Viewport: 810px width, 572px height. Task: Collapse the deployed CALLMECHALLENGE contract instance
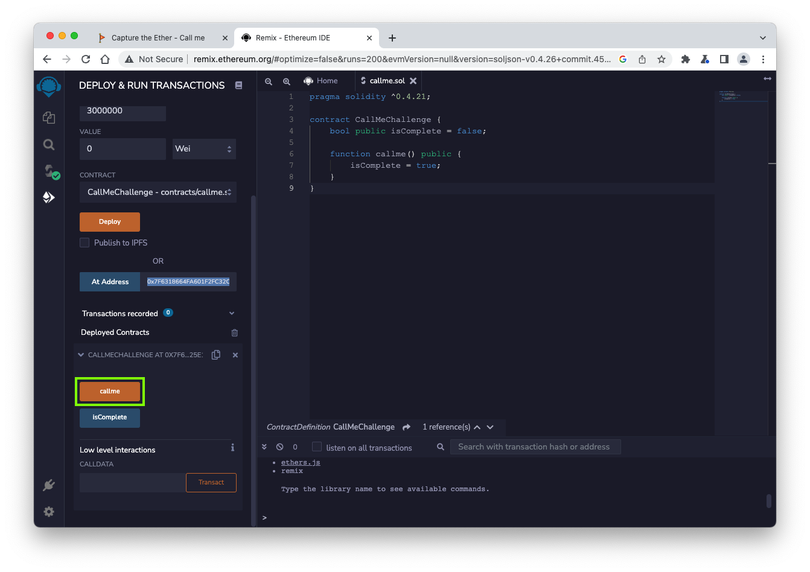click(81, 355)
